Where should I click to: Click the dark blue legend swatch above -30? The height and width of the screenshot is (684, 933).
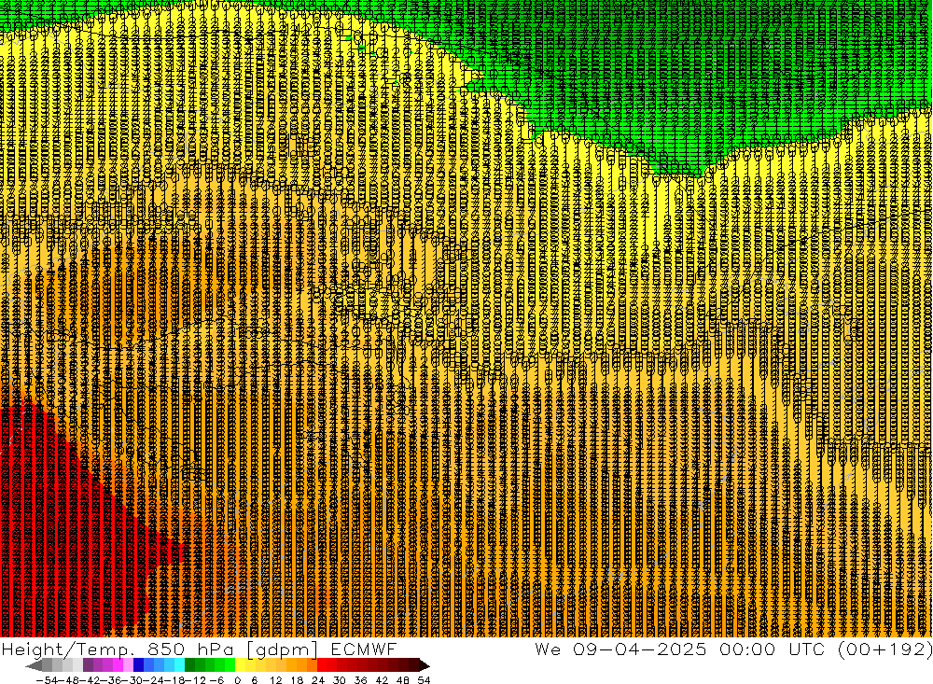(x=138, y=665)
